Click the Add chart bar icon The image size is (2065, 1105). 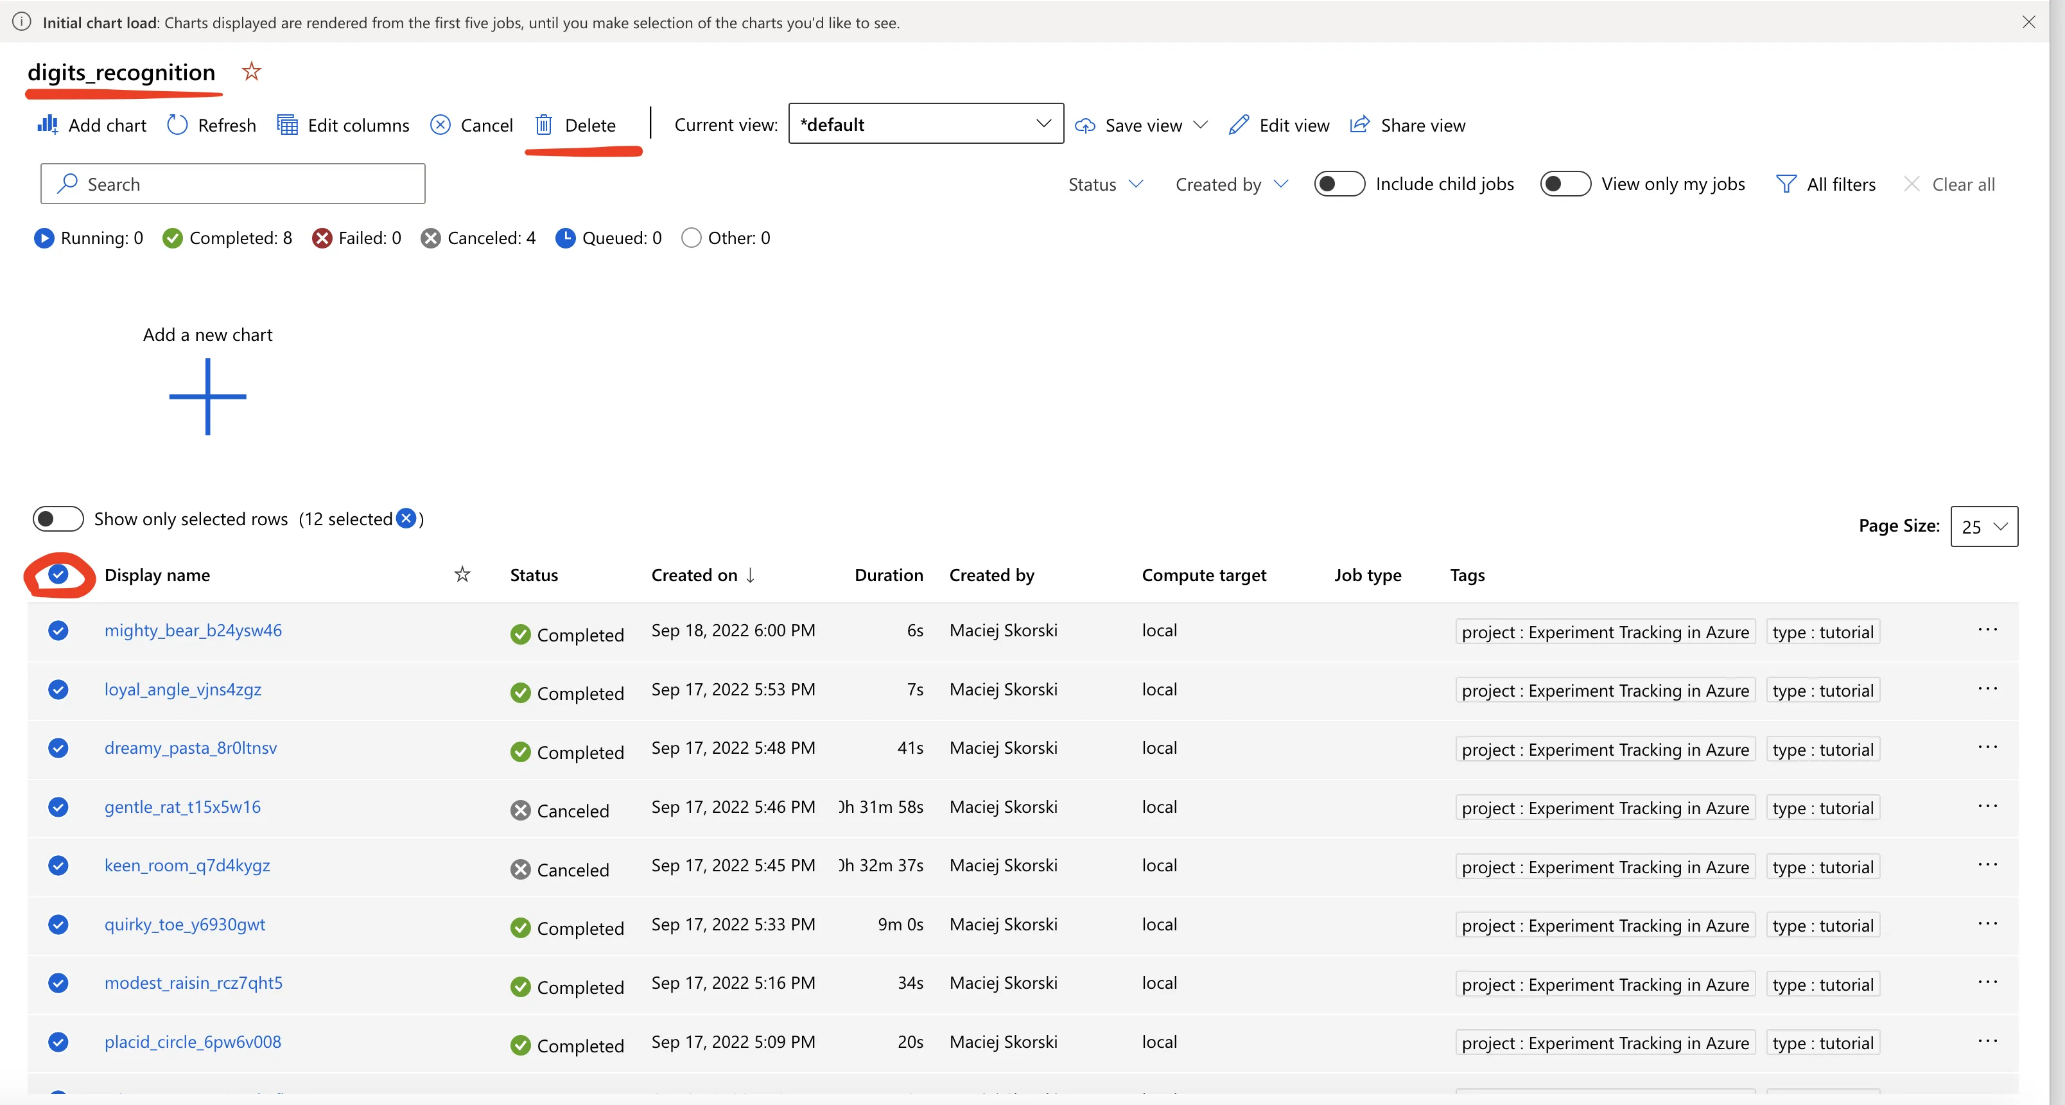48,124
